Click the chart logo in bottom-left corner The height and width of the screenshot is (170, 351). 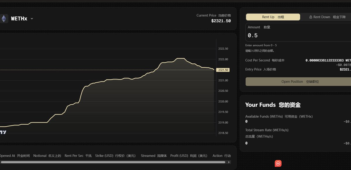point(3,132)
